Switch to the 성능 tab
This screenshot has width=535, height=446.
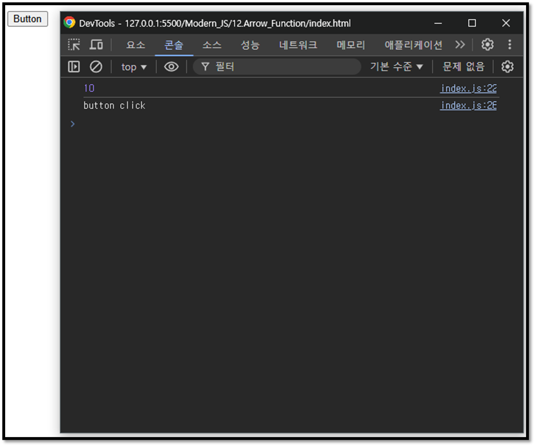[250, 45]
